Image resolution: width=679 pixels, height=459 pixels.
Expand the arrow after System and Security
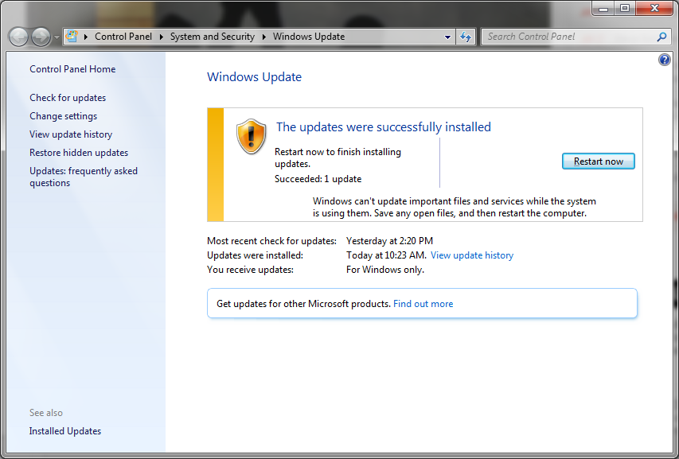pyautogui.click(x=263, y=37)
